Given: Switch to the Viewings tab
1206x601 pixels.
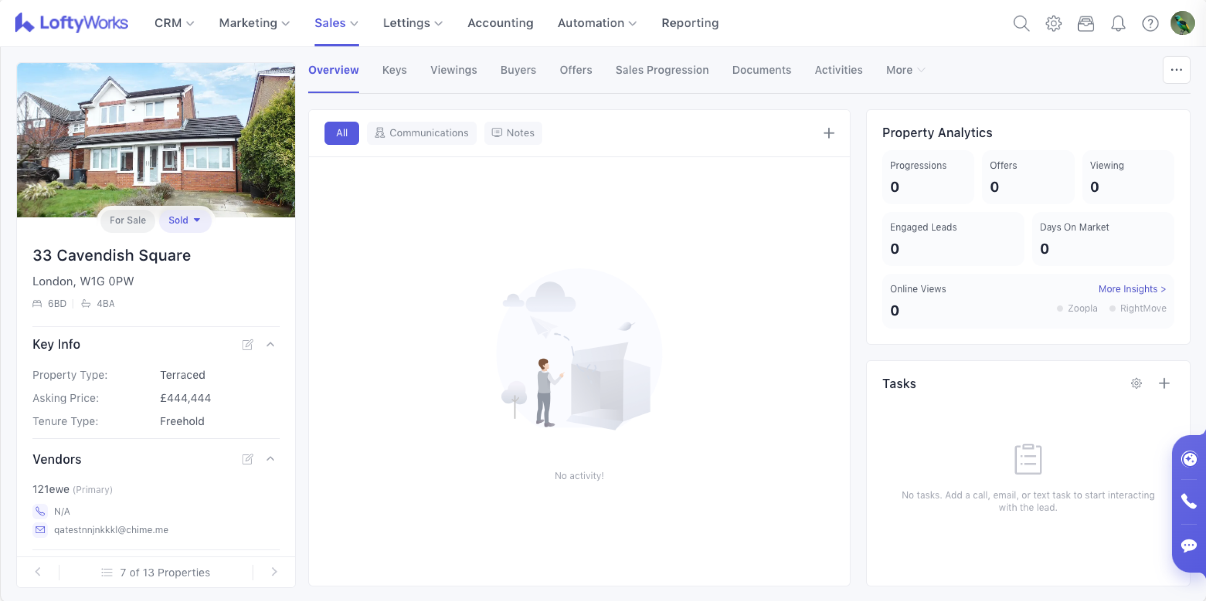Looking at the screenshot, I should point(453,70).
